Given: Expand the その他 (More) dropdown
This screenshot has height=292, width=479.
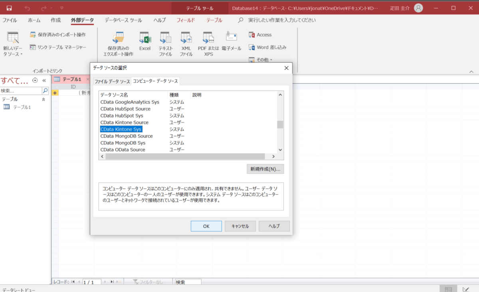Looking at the screenshot, I should click(x=261, y=60).
